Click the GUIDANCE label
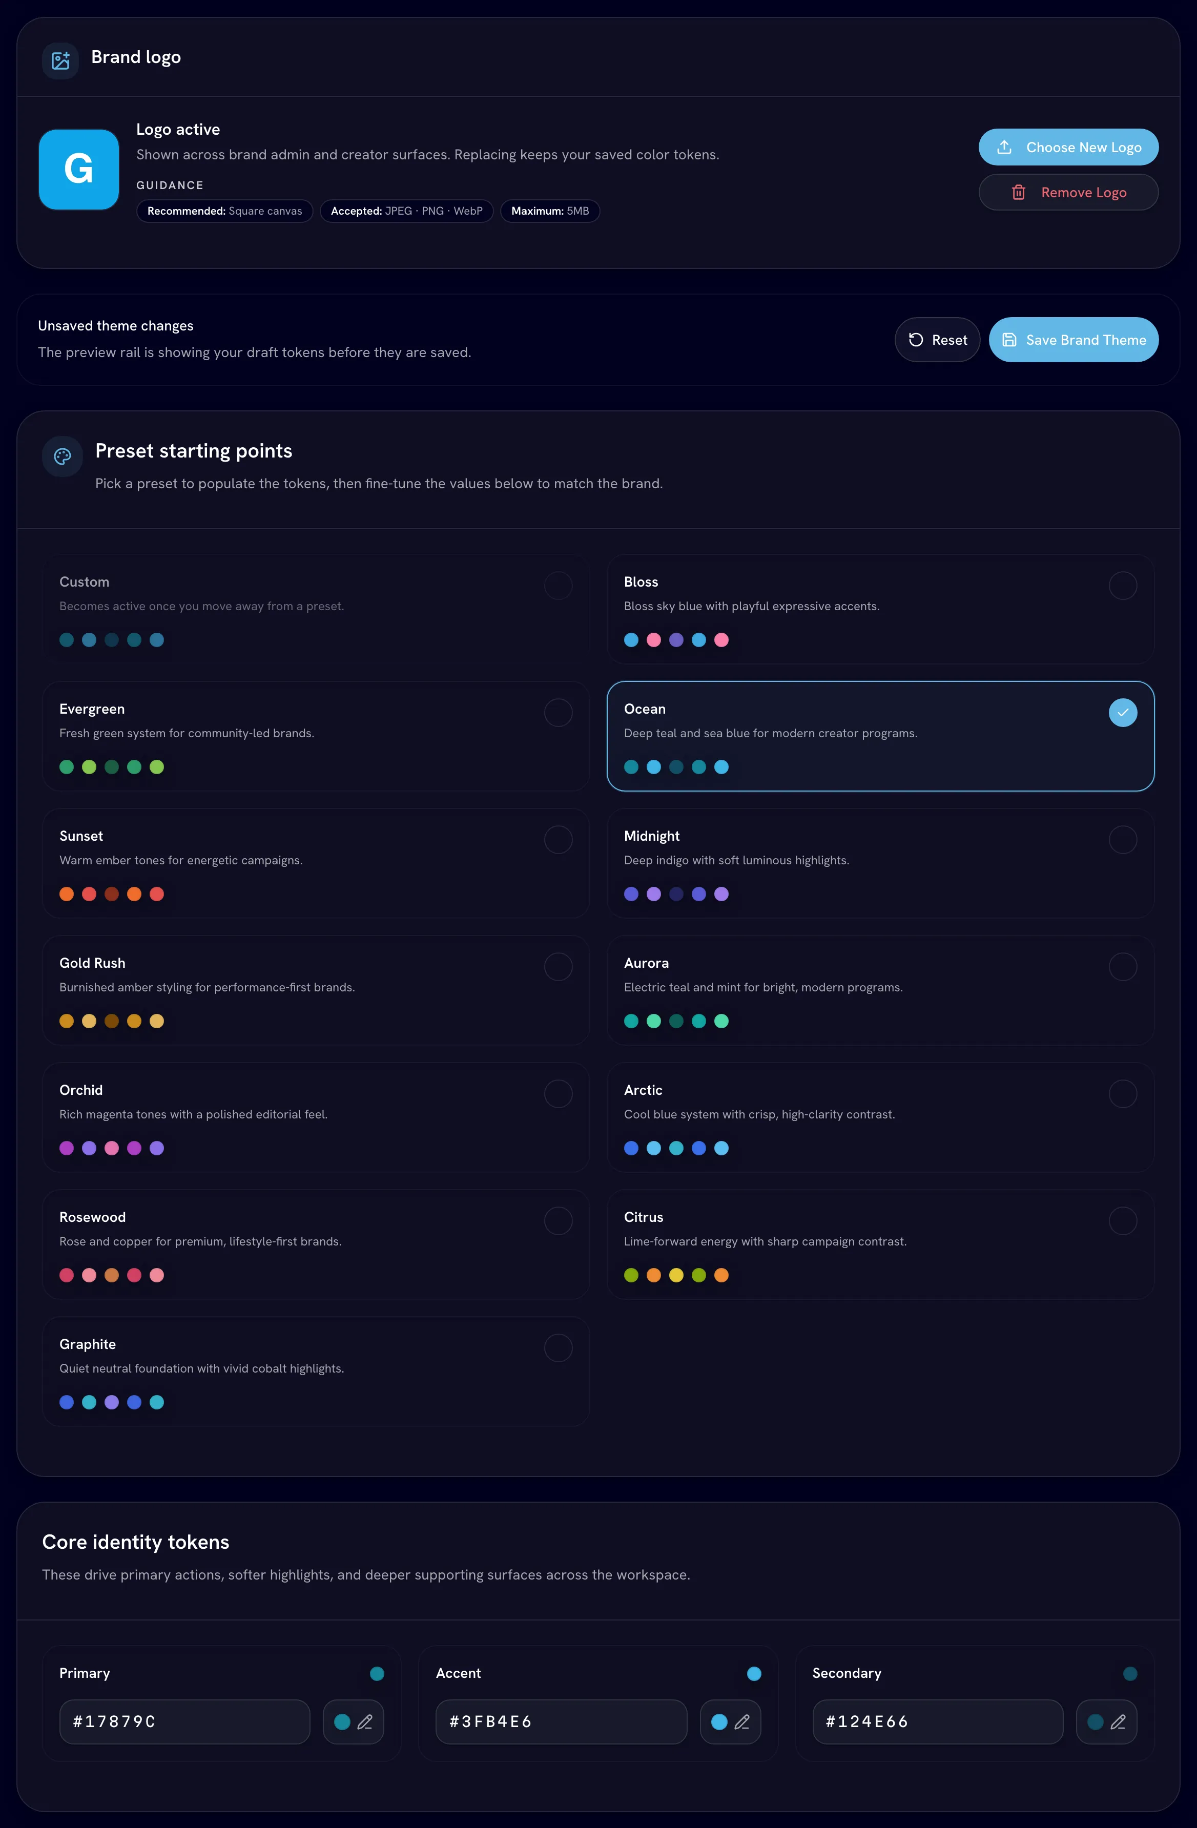The image size is (1197, 1828). coord(170,185)
